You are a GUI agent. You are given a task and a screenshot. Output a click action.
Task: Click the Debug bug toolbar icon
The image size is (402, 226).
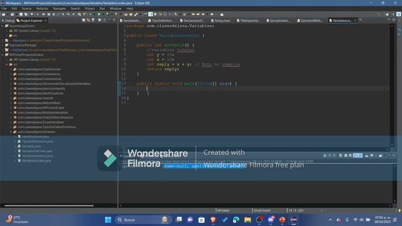coord(90,14)
